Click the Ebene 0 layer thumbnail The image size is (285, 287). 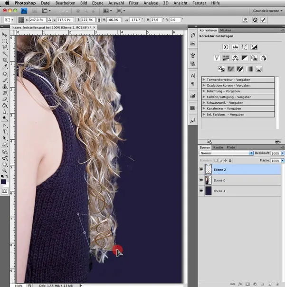209,180
